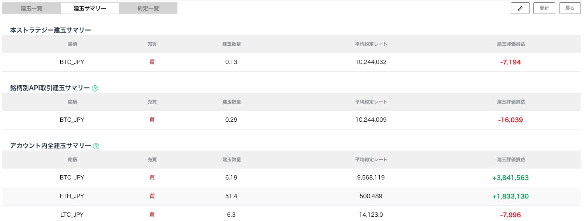Select the LTC_JPY position row
Viewport: 584px width, 221px height.
point(292,214)
